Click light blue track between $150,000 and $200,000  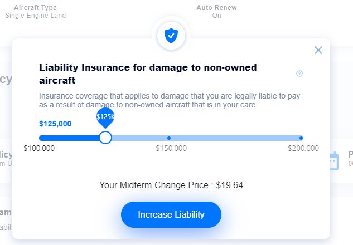click(235, 138)
